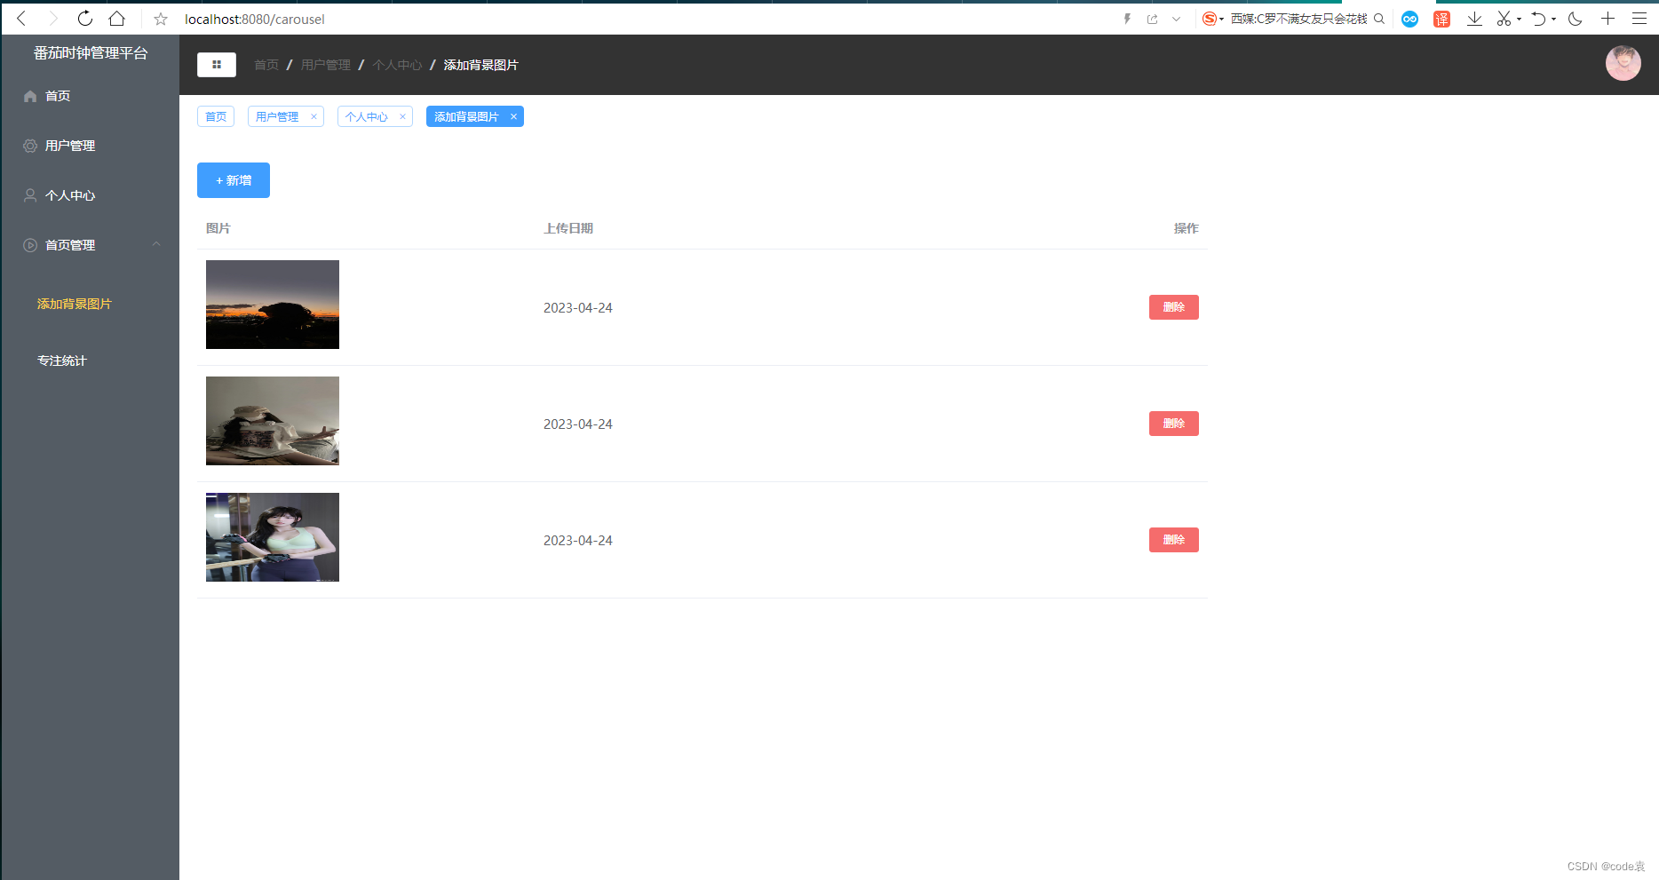Click the search box with news text

click(x=1298, y=19)
